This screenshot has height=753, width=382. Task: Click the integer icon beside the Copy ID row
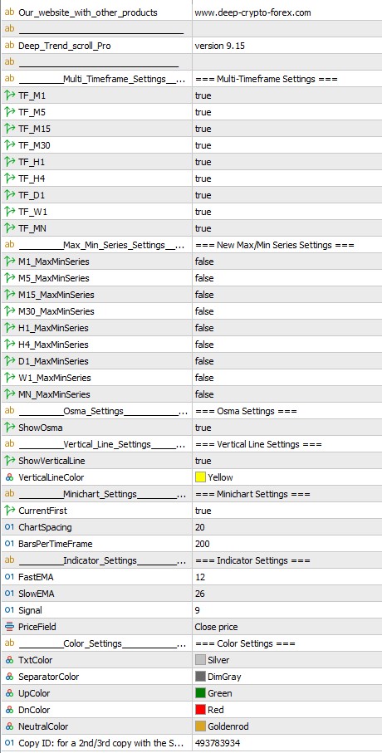10,743
